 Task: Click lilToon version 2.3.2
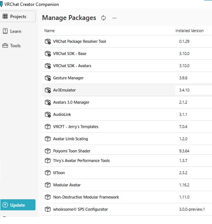click(x=183, y=173)
